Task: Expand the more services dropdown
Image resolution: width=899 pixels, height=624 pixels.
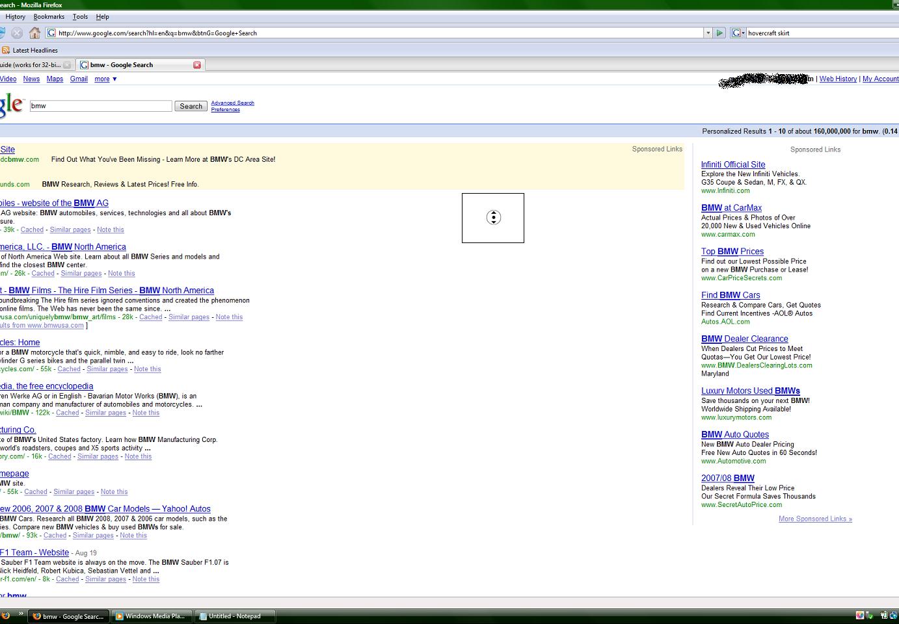Action: click(x=105, y=79)
